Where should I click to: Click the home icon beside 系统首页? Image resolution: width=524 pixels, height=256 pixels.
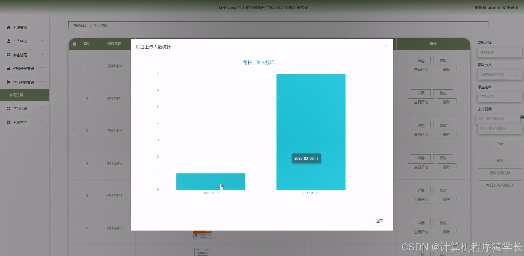(9, 27)
